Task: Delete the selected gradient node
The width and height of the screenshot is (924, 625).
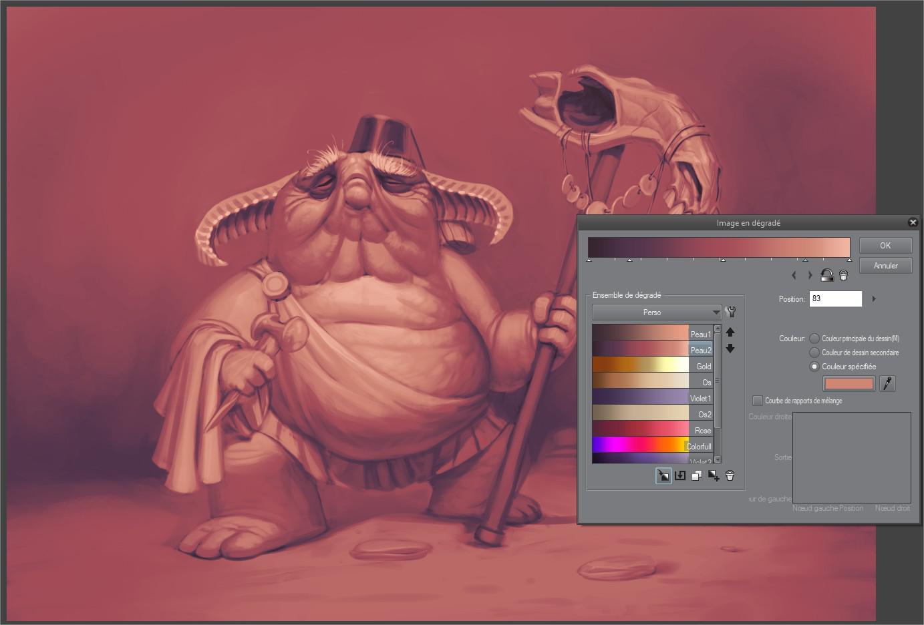Action: pos(843,275)
